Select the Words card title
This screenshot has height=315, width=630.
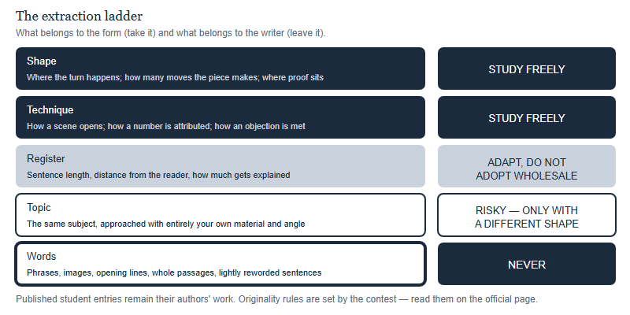42,257
